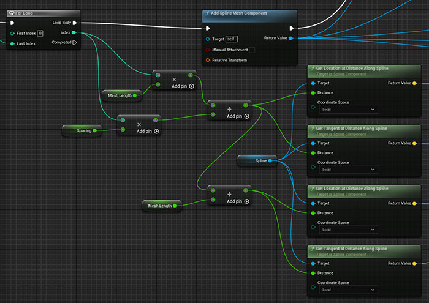This screenshot has width=429, height=303.
Task: Select the lower Get Tangent at Distance Along Spline header
Action: [364, 252]
